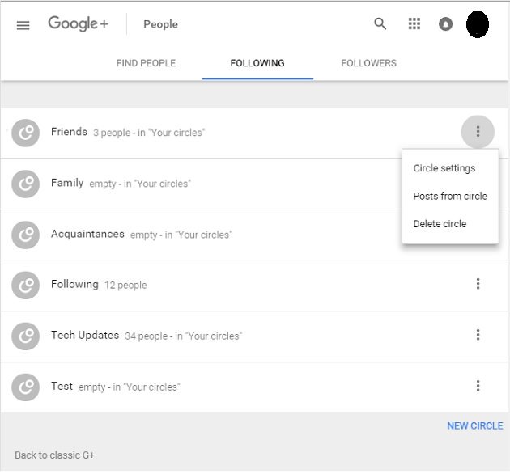Image resolution: width=510 pixels, height=474 pixels.
Task: Click the Friends circle icon
Action: (x=25, y=133)
